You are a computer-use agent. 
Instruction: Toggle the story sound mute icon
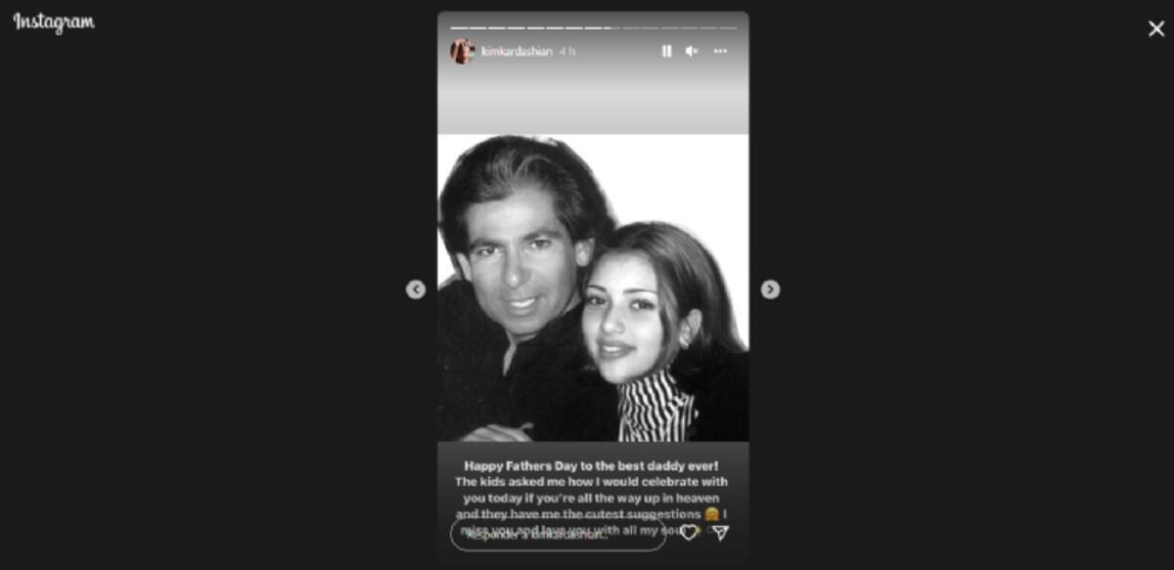[x=692, y=51]
